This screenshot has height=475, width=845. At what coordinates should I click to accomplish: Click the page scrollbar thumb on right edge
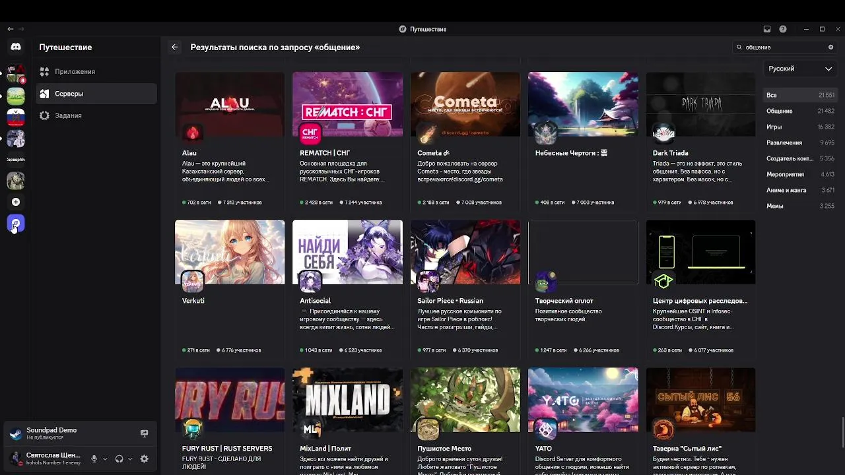pyautogui.click(x=842, y=432)
